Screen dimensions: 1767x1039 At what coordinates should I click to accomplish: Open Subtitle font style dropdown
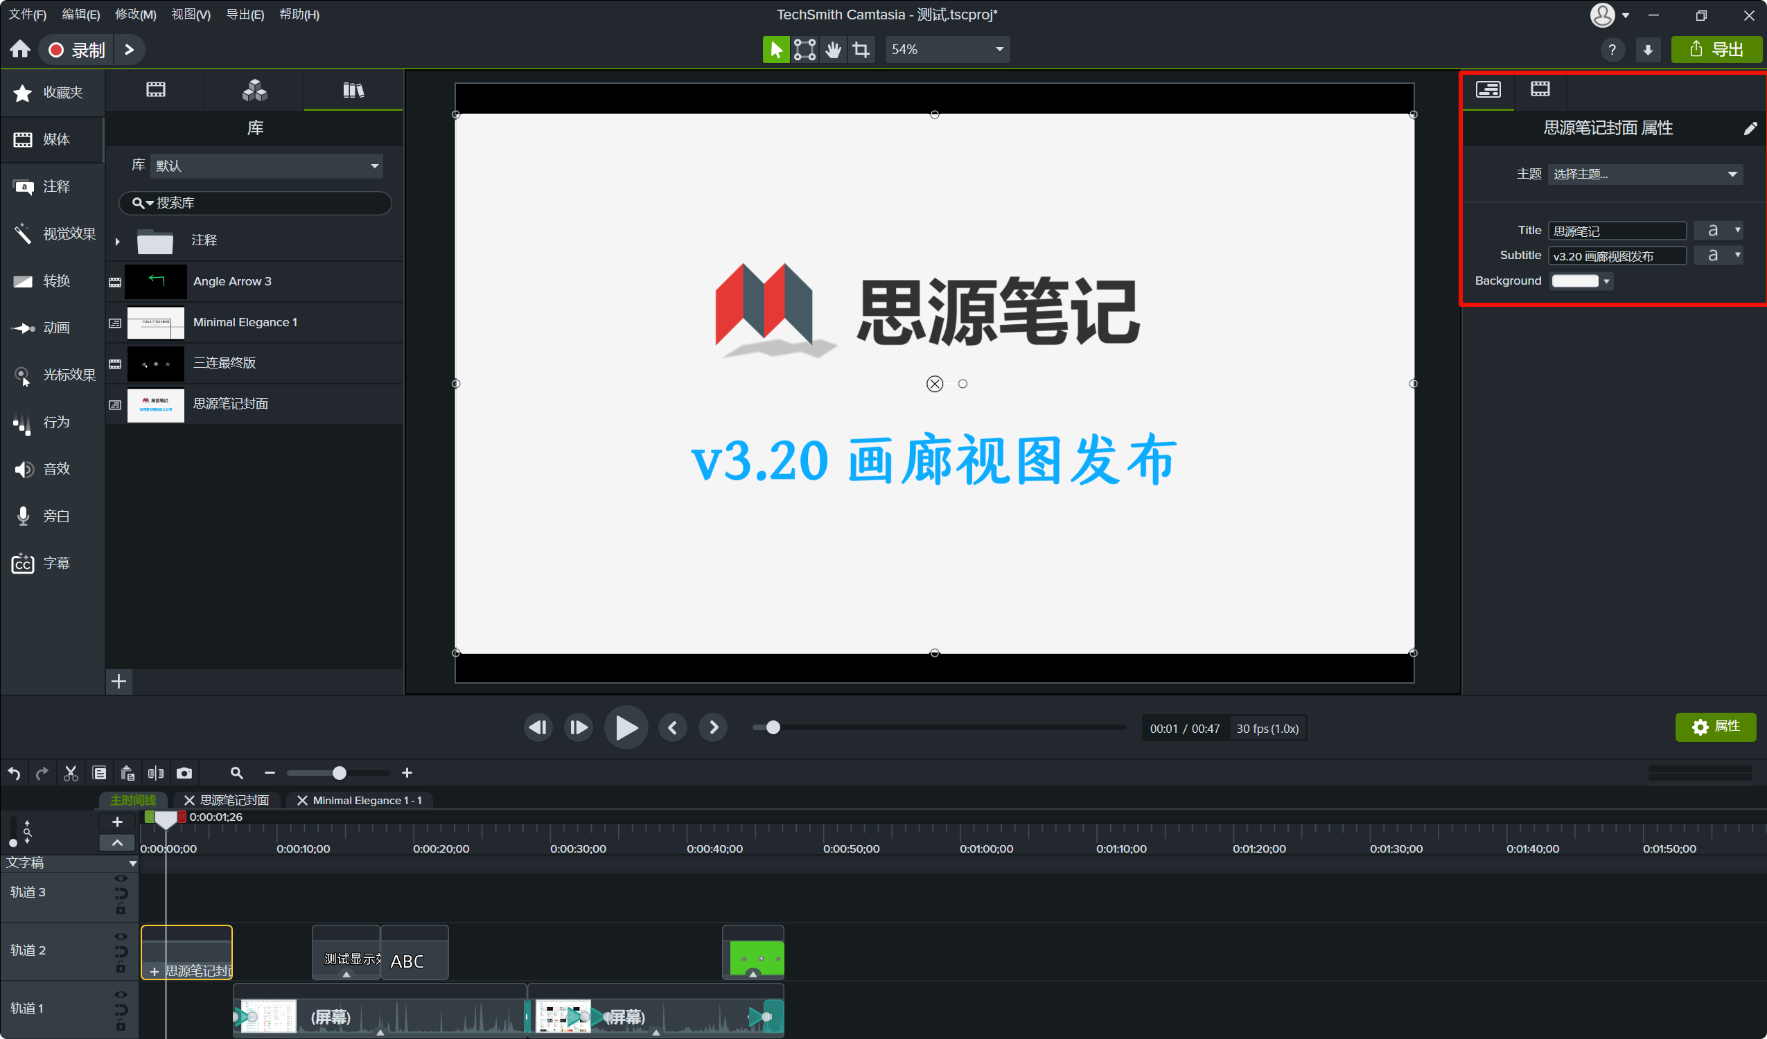coord(1718,255)
